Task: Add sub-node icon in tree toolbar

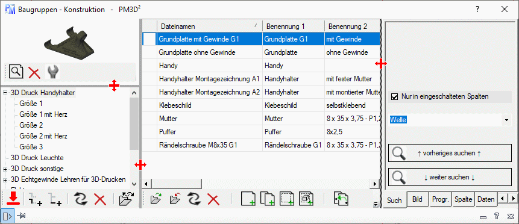Action: (35, 199)
